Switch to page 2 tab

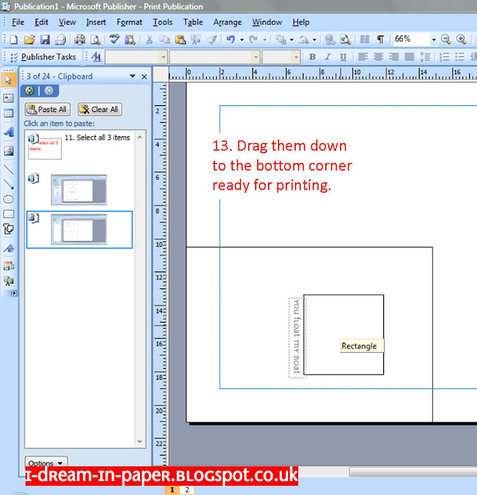click(187, 490)
